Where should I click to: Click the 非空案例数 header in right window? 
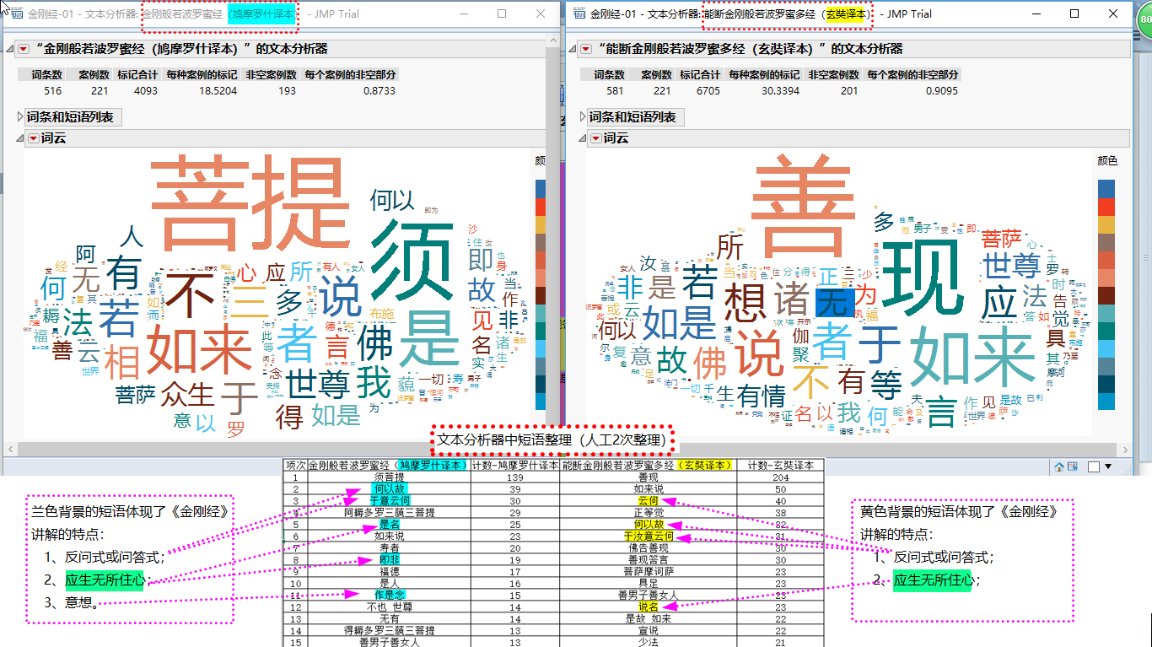point(833,74)
